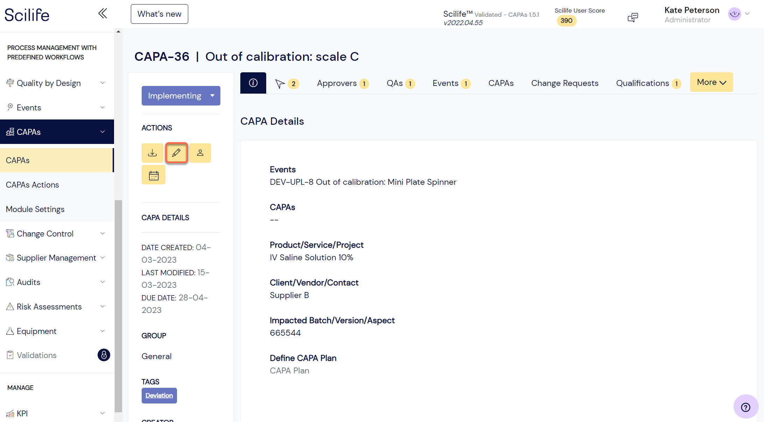The image size is (764, 422).
Task: Click the Events sidebar icon
Action: pos(10,107)
